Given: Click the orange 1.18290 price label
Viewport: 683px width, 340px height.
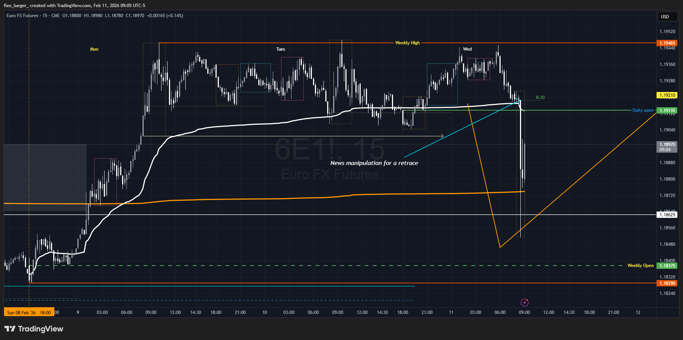Looking at the screenshot, I should [x=667, y=283].
